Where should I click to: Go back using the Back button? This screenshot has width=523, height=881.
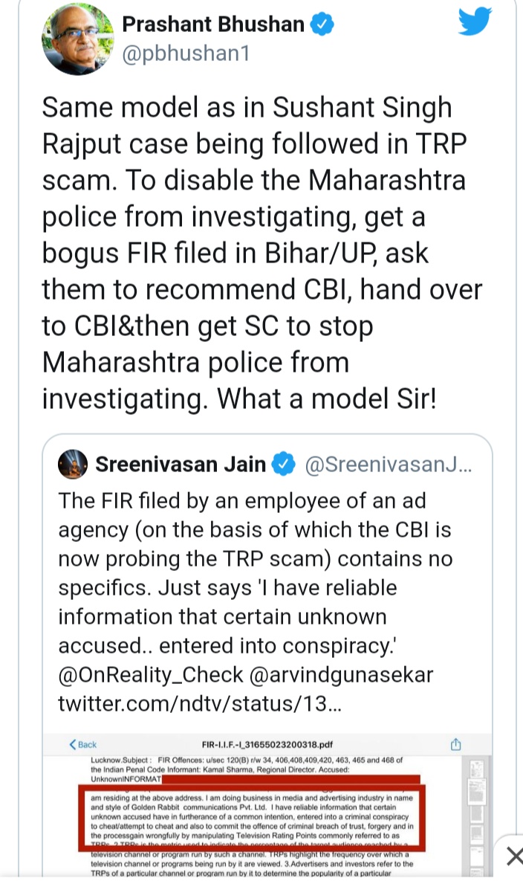83,744
